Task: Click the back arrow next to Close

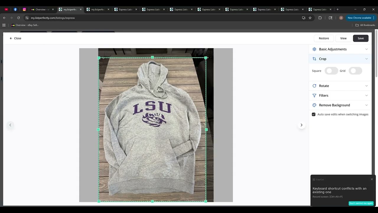Action: [x=11, y=38]
